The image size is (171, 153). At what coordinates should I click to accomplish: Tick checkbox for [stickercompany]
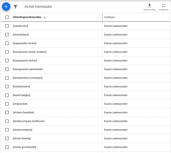coord(7,130)
